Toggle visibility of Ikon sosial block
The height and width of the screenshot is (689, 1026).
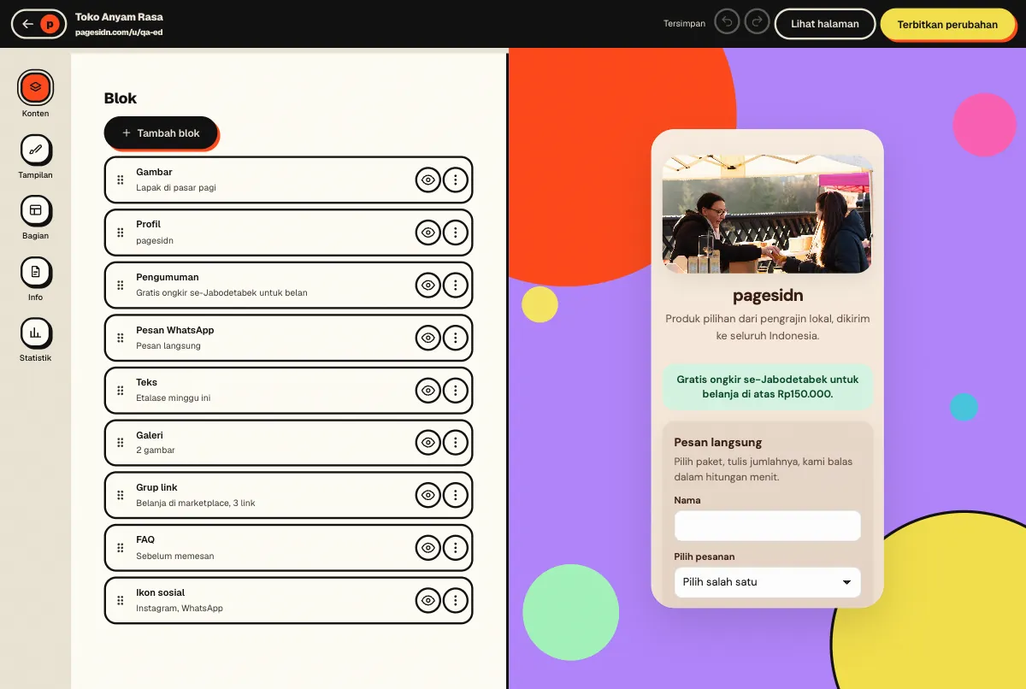coord(428,600)
